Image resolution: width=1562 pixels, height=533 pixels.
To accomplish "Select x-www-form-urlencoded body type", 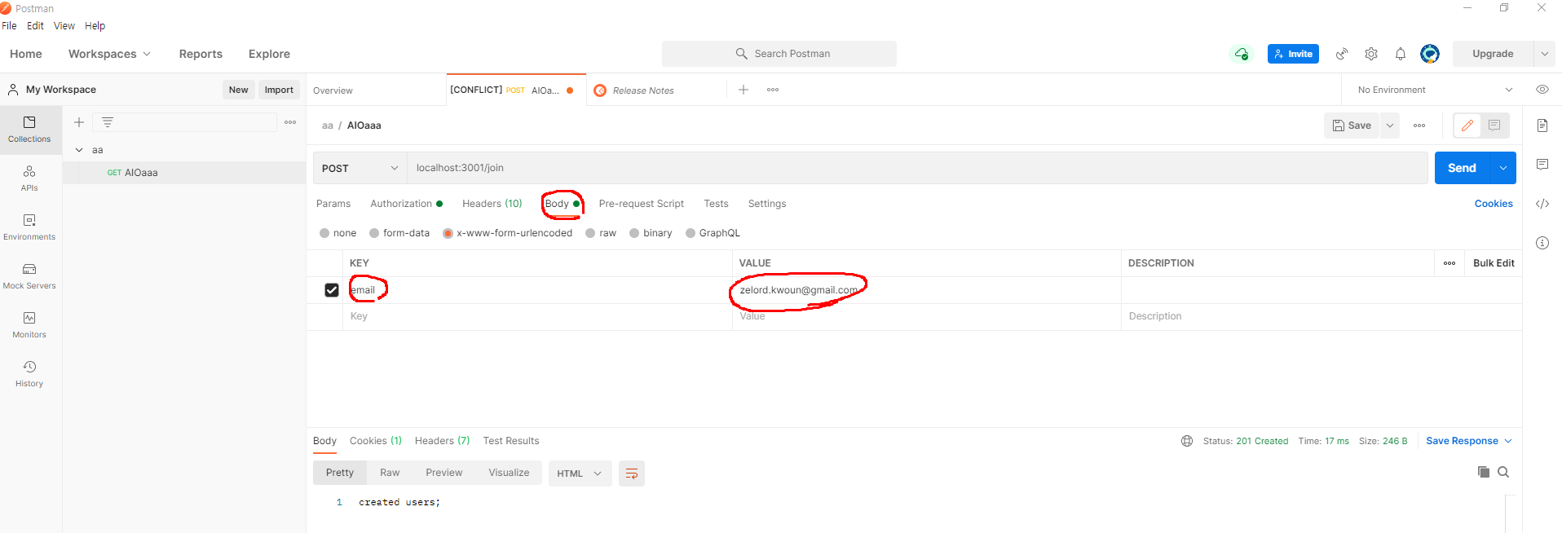I will pos(448,233).
